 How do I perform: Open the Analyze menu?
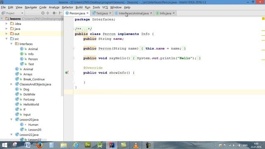tap(54, 7)
